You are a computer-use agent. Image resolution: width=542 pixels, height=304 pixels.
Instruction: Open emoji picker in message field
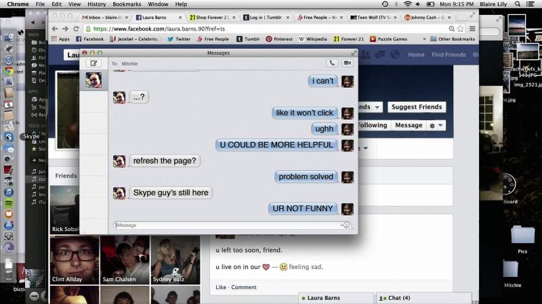tap(346, 226)
